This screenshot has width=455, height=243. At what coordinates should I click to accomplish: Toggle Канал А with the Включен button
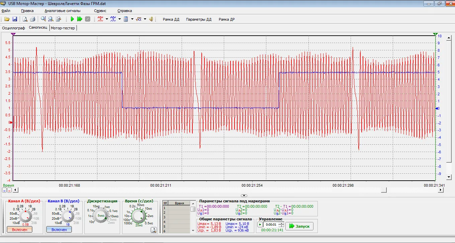tap(19, 230)
